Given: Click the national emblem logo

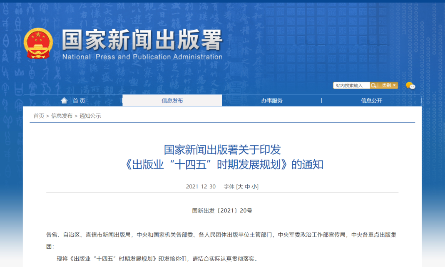Looking at the screenshot, I should coord(38,43).
